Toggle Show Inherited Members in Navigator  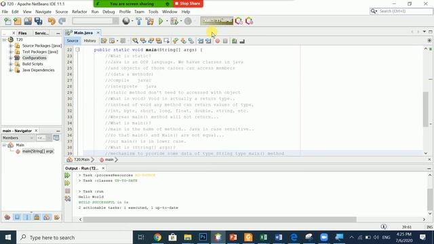7,217
